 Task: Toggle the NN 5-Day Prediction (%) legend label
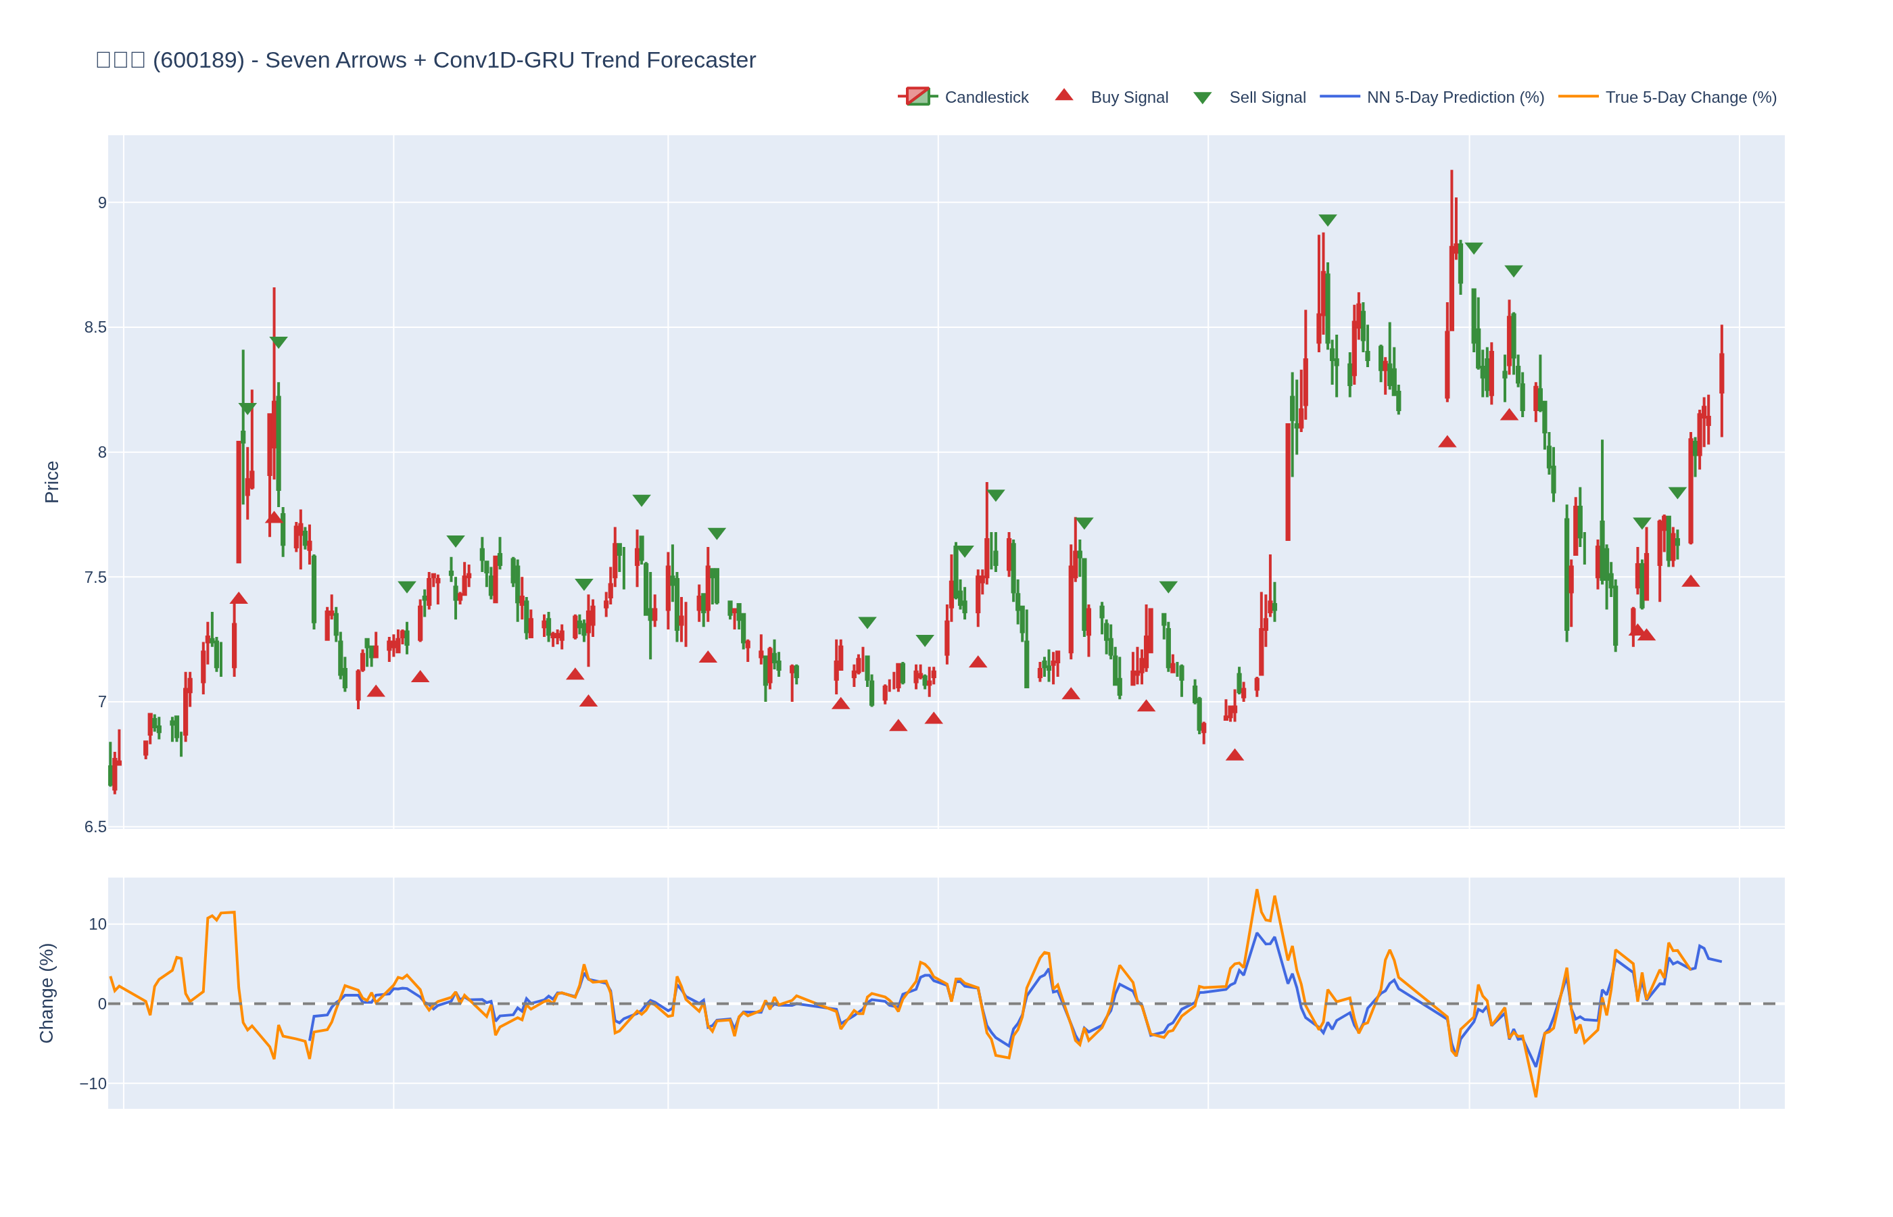point(1456,97)
